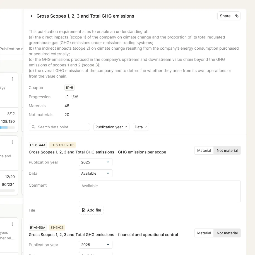Screen dimensions: 255x255
Task: Click the E1-6 chapter tag
Action: point(69,88)
